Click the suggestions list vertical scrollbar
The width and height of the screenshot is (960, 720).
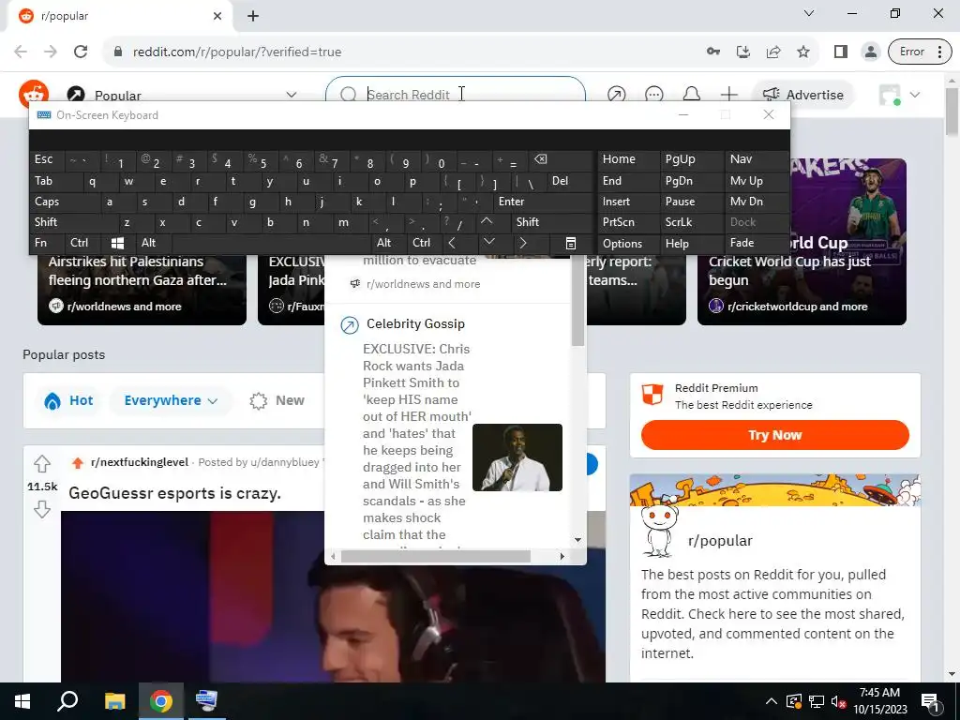click(x=577, y=301)
